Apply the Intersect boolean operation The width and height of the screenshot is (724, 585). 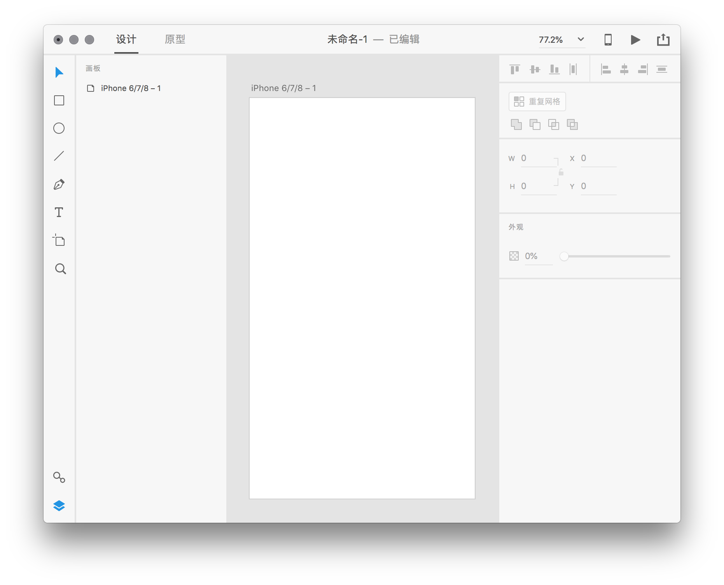tap(554, 124)
